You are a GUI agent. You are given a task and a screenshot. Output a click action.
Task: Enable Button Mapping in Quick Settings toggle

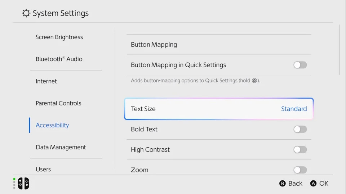(300, 65)
